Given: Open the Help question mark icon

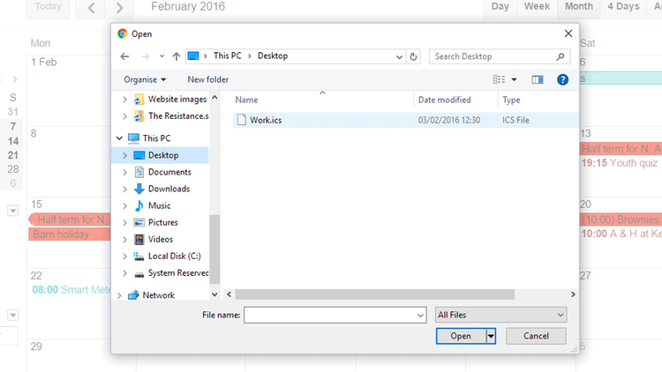Looking at the screenshot, I should tap(562, 79).
